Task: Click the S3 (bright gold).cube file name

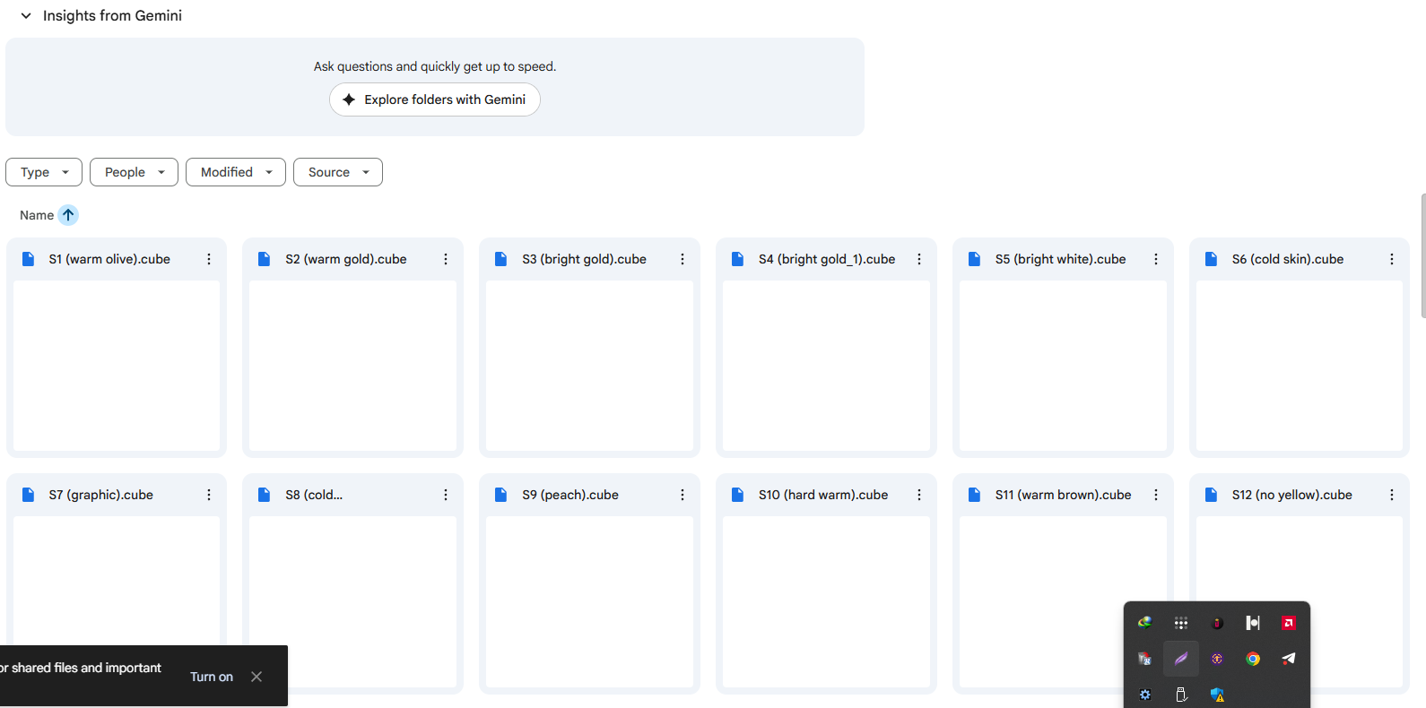Action: click(585, 259)
